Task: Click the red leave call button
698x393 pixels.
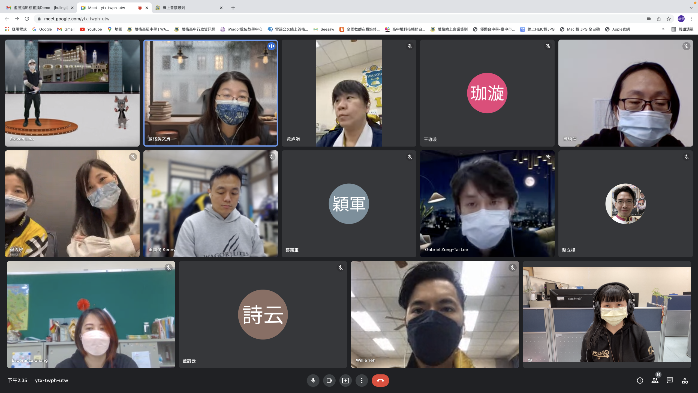Action: (380, 380)
